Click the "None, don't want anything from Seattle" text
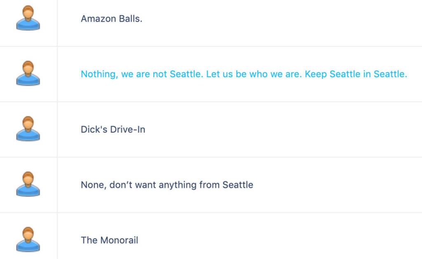This screenshot has width=422, height=259. point(166,185)
